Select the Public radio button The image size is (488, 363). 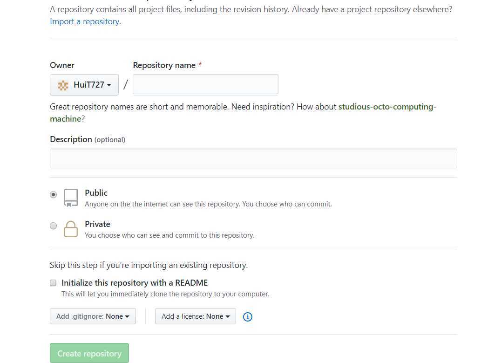click(x=53, y=195)
